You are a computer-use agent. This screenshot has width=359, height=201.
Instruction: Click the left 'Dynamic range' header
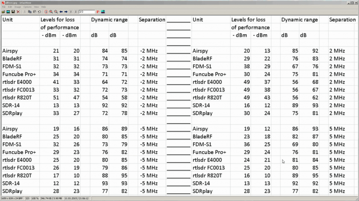click(109, 20)
